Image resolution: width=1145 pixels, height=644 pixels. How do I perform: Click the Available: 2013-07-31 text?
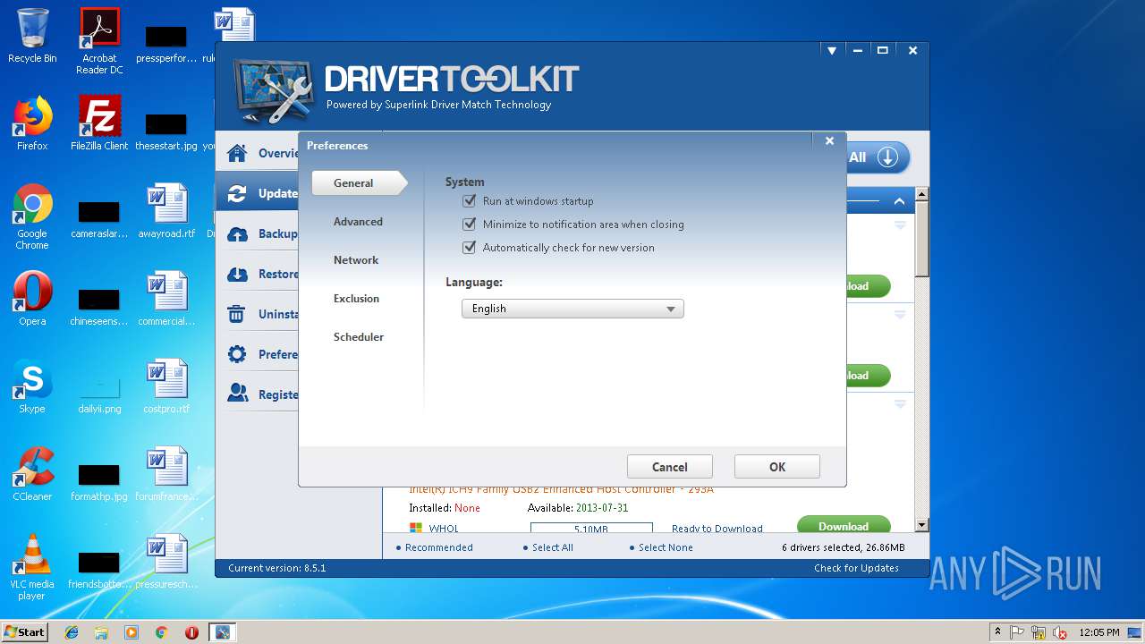tap(578, 508)
